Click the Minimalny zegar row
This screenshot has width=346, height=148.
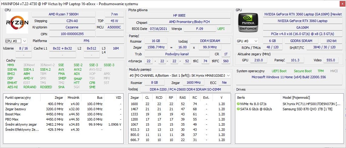point(64,104)
